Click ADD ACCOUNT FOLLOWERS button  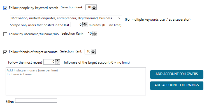click(x=177, y=74)
